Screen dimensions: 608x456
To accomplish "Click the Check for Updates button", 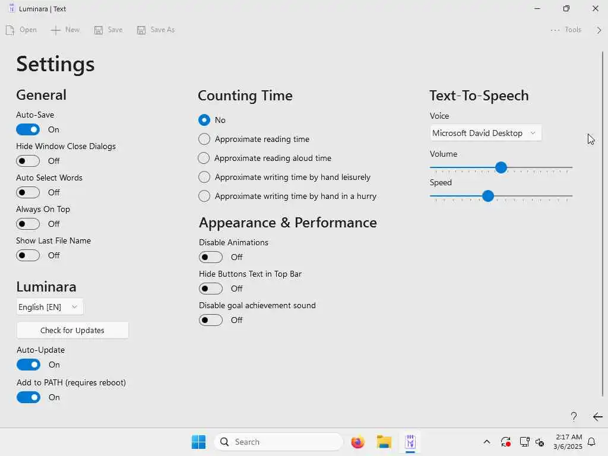I will [x=72, y=330].
